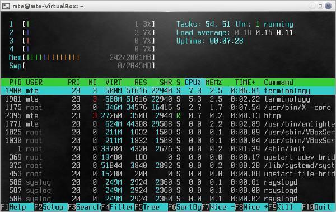Click CPU 4 usage meter
The height and width of the screenshot is (212, 336).
(82, 49)
